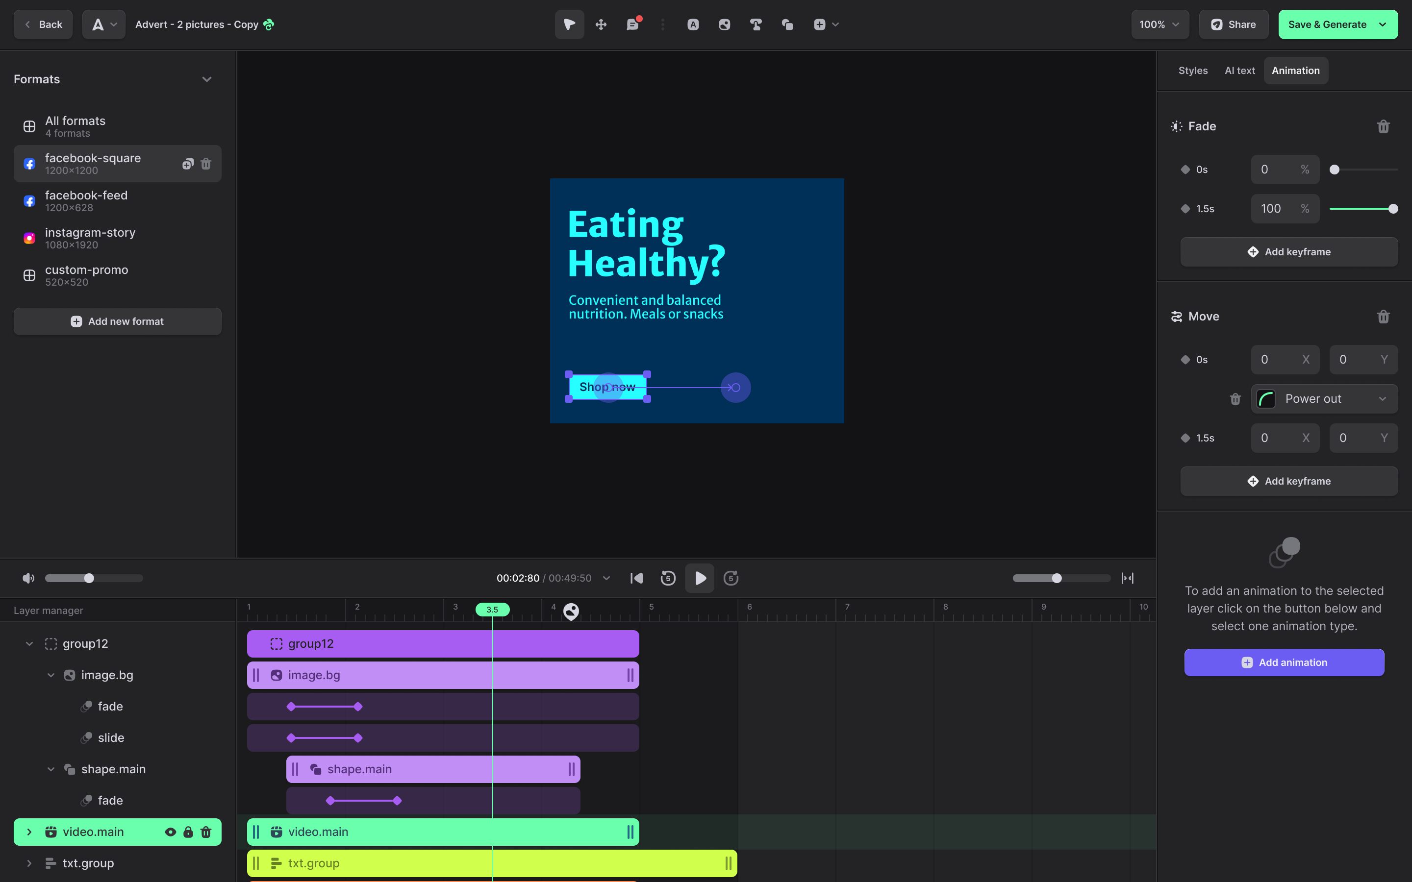
Task: Add an image layer from toolbar
Action: tap(724, 24)
